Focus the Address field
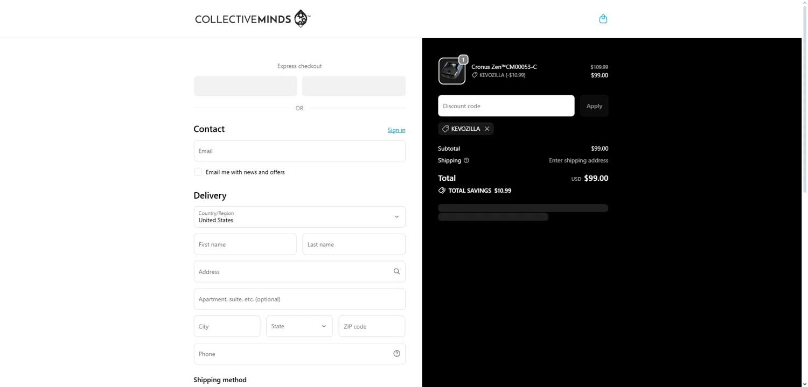Image resolution: width=808 pixels, height=387 pixels. [299, 272]
